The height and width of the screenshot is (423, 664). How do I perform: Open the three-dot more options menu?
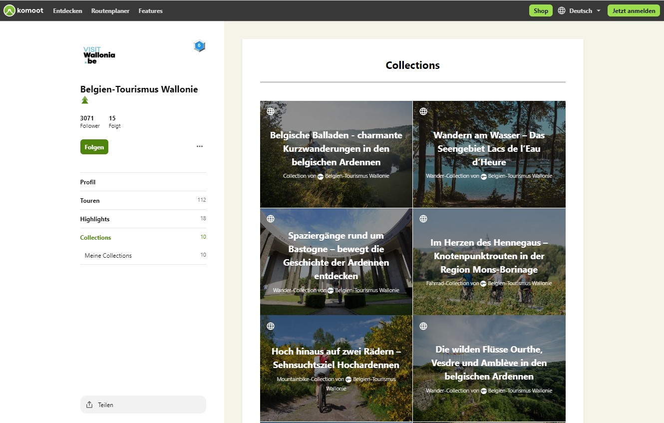[x=200, y=146]
